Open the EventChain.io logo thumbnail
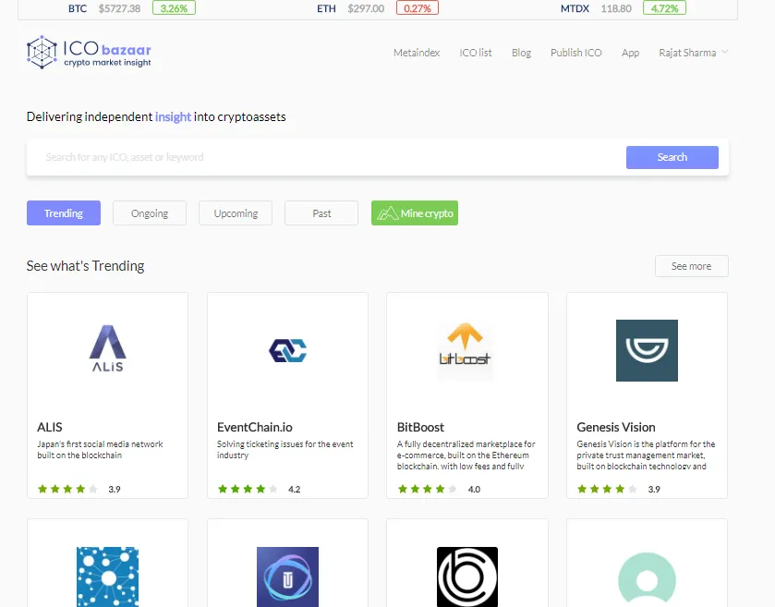 click(x=287, y=350)
